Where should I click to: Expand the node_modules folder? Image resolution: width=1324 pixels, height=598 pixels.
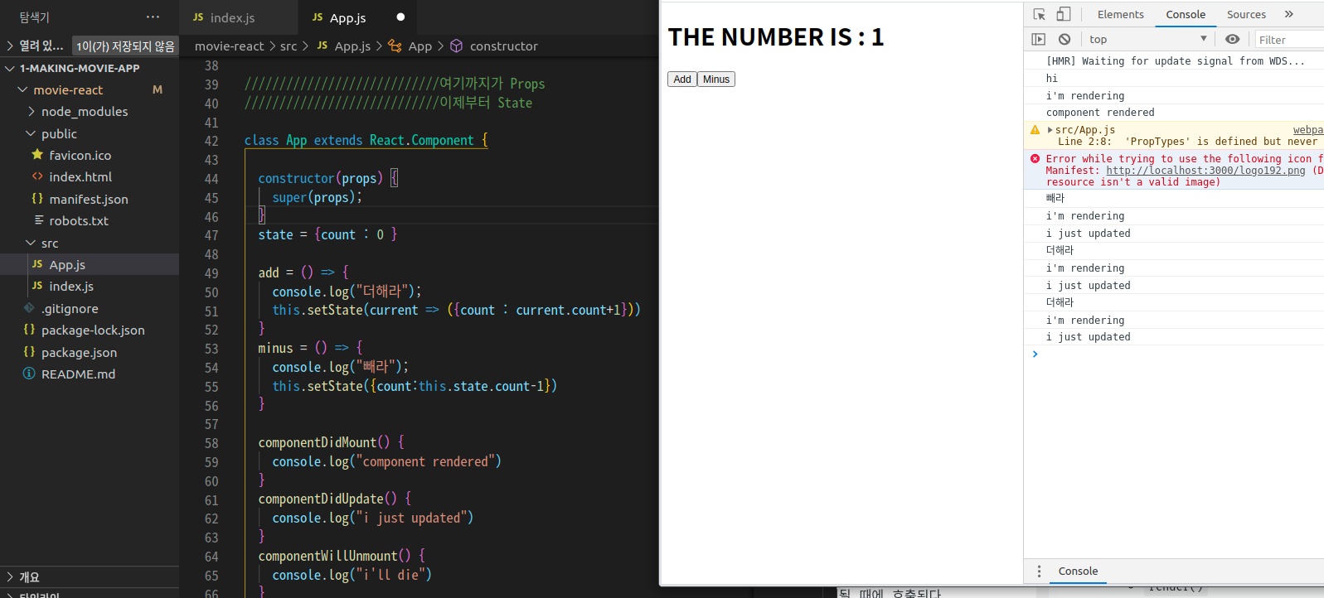point(32,111)
